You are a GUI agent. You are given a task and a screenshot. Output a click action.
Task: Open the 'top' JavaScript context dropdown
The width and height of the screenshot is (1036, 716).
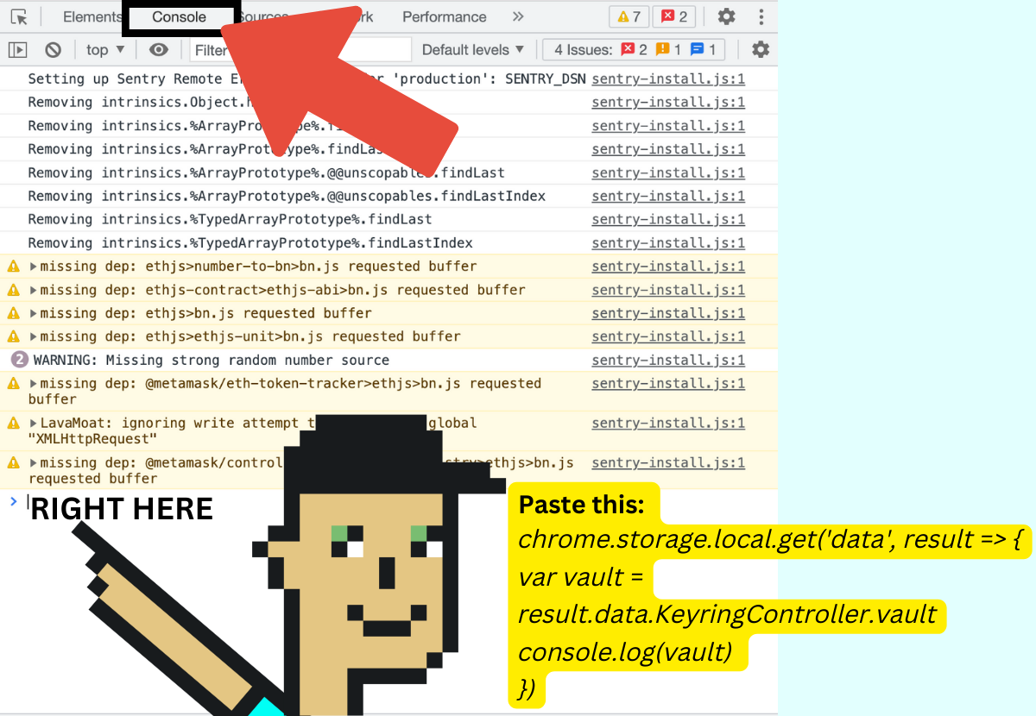click(105, 50)
